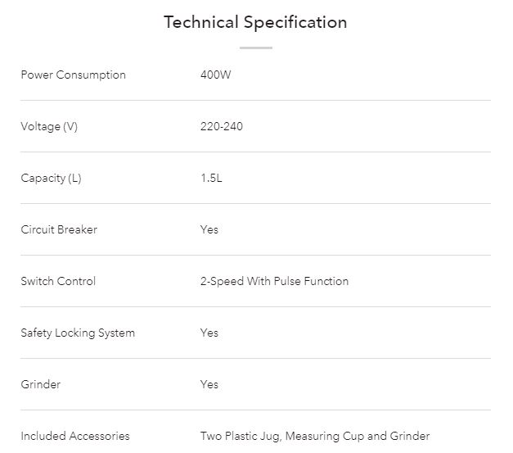Select the Circuit Breaker label
This screenshot has width=513, height=453.
coord(59,229)
